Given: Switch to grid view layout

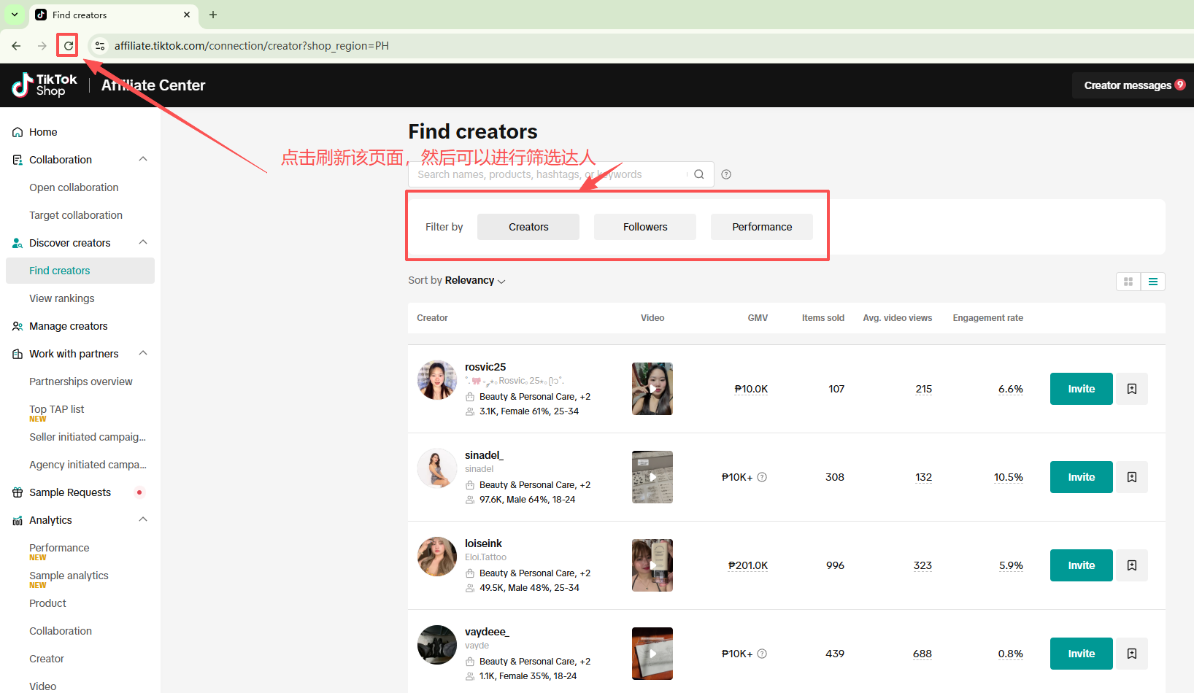Looking at the screenshot, I should coord(1128,282).
